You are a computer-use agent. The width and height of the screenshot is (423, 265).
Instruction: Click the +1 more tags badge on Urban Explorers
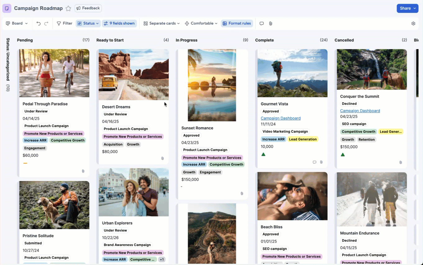pos(162,259)
